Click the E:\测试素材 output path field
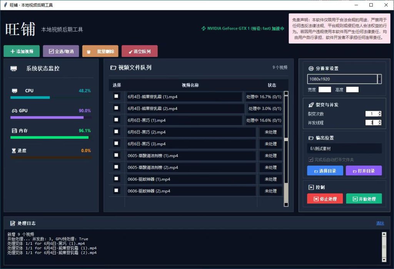This screenshot has width=394, height=269. pyautogui.click(x=344, y=149)
